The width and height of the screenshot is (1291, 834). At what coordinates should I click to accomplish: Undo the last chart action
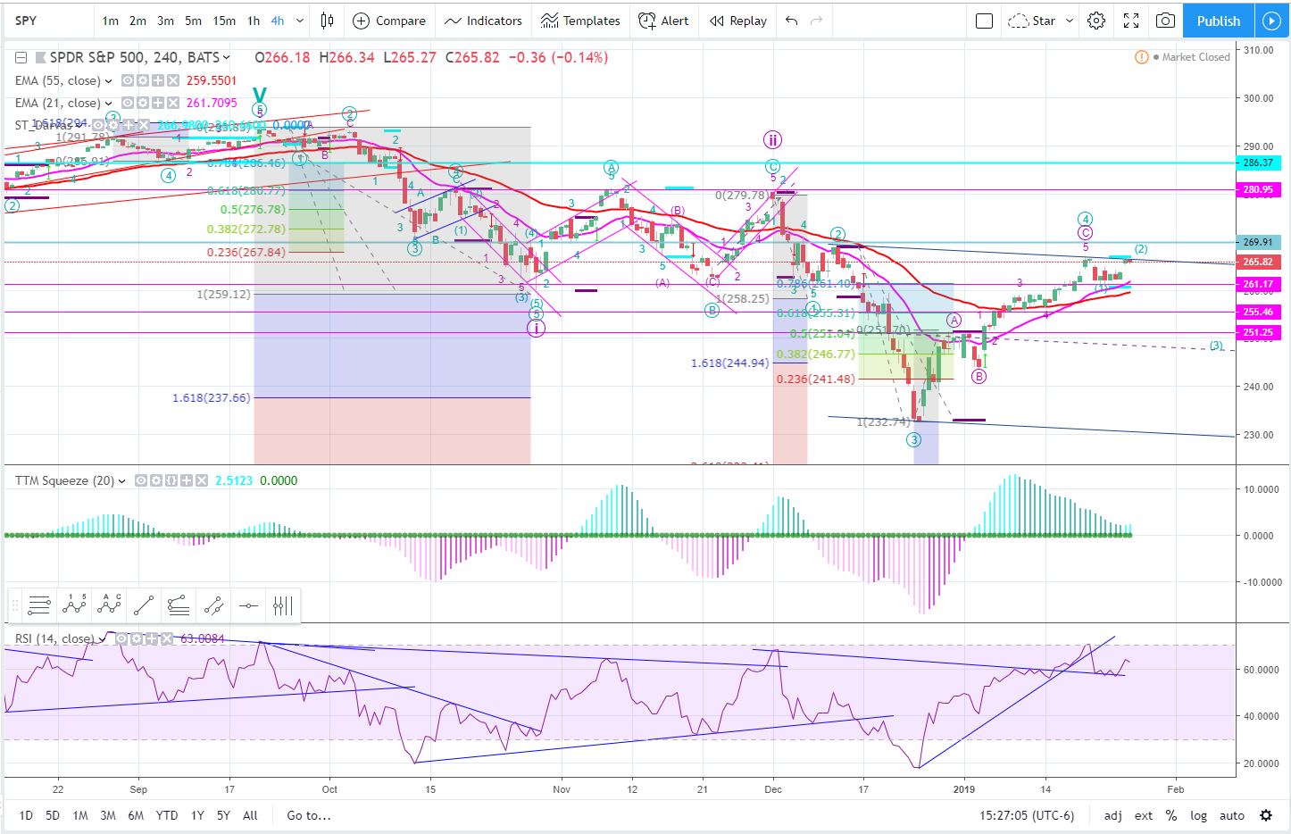click(x=791, y=21)
